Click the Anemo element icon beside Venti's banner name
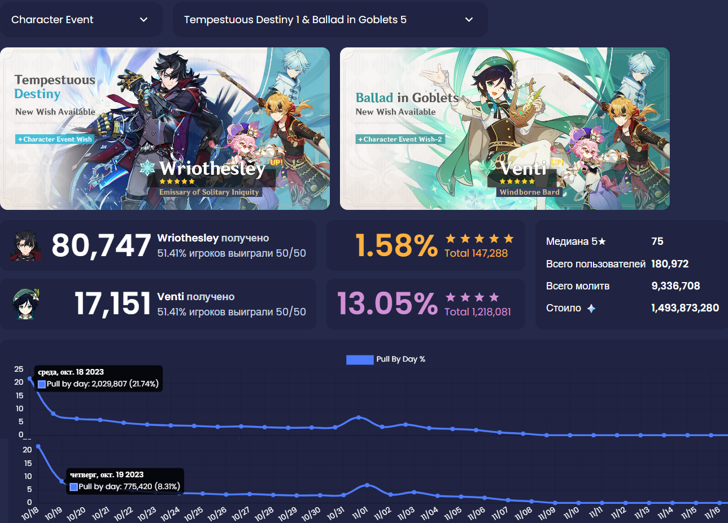 point(487,168)
